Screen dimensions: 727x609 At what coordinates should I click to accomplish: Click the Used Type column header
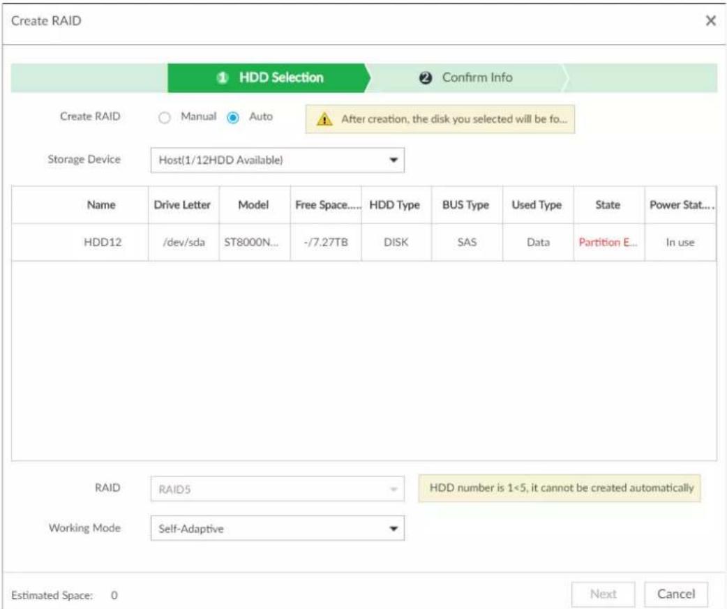(537, 205)
